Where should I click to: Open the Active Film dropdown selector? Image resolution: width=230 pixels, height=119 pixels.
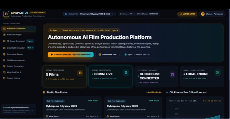(89, 14)
